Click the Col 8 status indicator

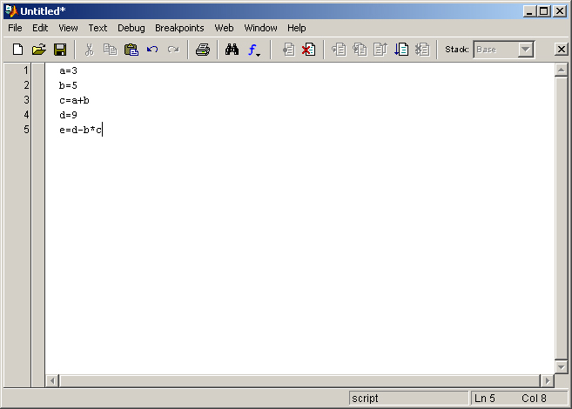[534, 398]
